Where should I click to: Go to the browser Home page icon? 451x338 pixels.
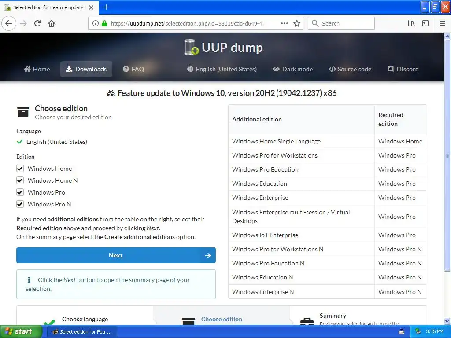(x=52, y=23)
